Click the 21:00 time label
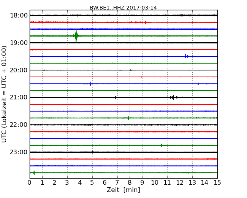The height and width of the screenshot is (198, 247). [x=19, y=97]
